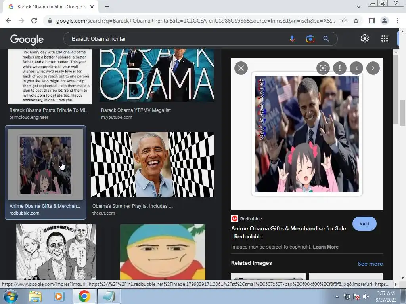Search inside image with the Lens icon
Image resolution: width=406 pixels, height=304 pixels.
pyautogui.click(x=323, y=68)
